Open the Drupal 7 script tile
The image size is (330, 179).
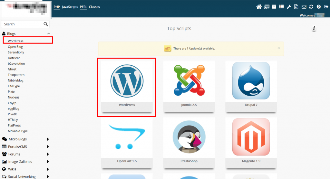pos(251,87)
